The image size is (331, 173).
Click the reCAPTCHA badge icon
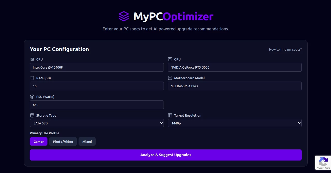coord(323,161)
